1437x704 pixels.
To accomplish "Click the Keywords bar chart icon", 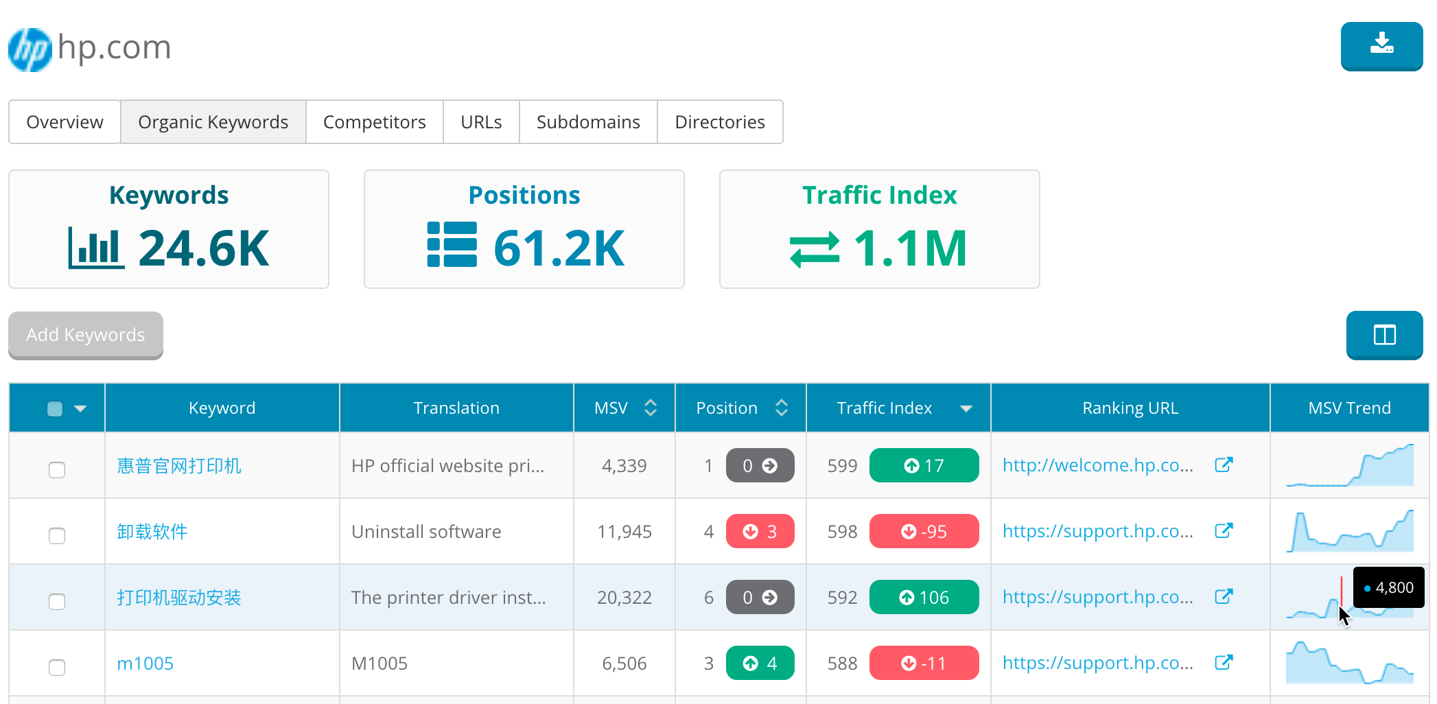I will [96, 248].
